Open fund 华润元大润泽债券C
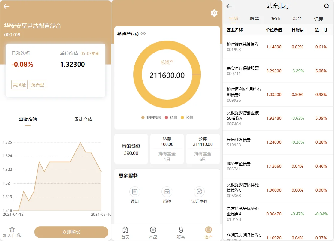This screenshot has width=334, height=241. click(x=278, y=234)
